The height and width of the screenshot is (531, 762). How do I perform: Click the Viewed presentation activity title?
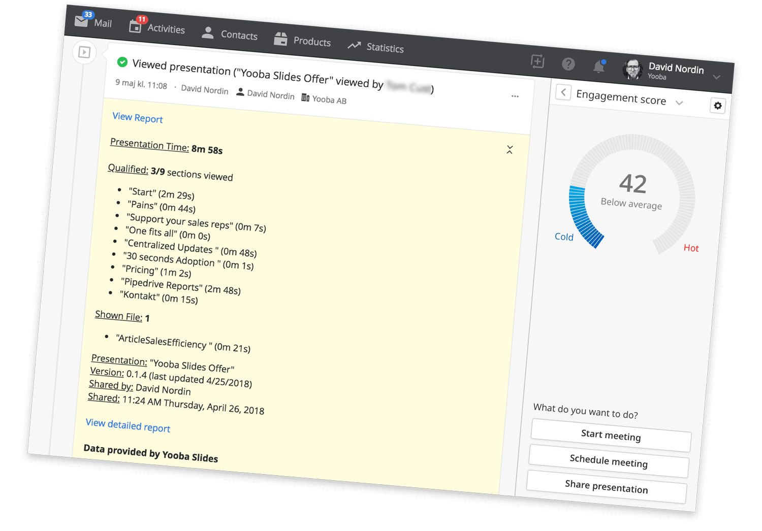(282, 76)
